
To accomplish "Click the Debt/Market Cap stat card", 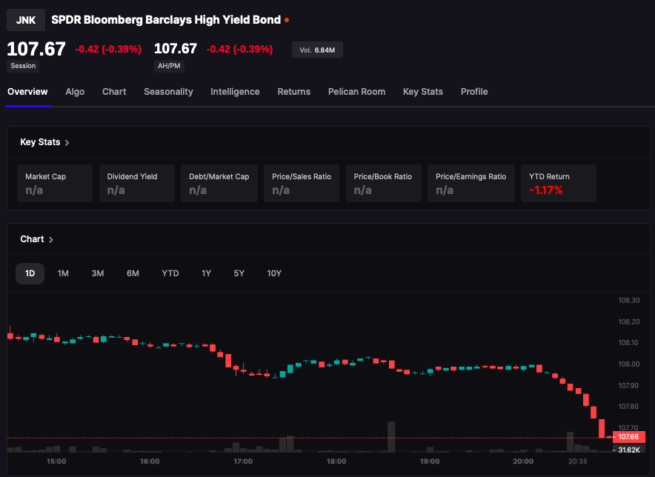I will [x=219, y=184].
